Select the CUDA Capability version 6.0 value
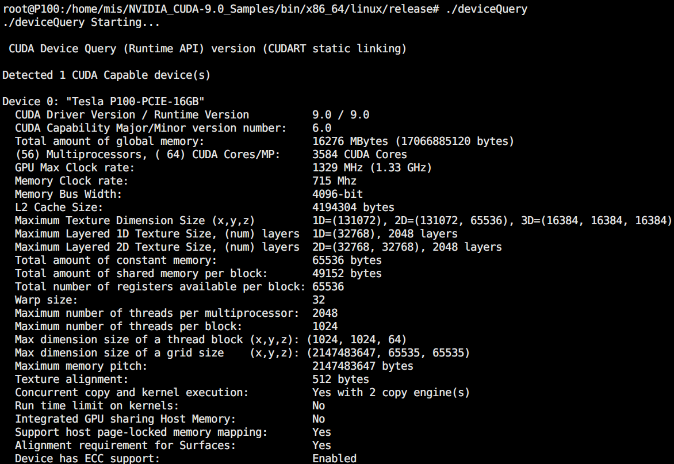 point(322,128)
